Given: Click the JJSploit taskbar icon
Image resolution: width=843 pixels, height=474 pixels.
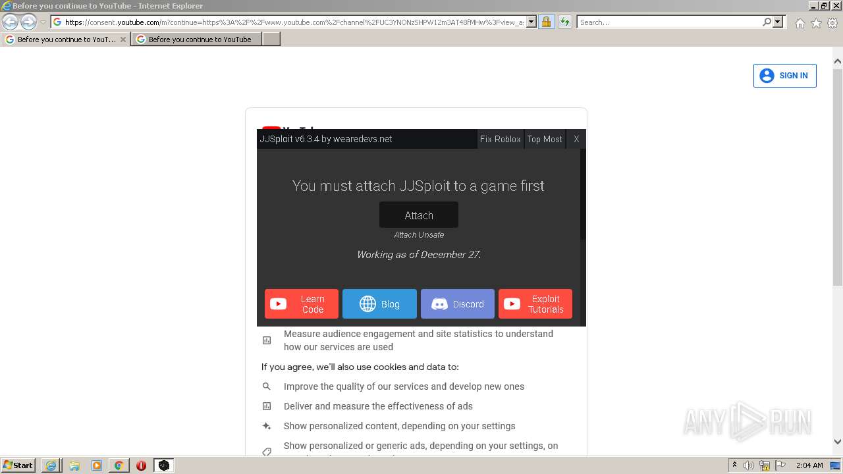Looking at the screenshot, I should 164,465.
